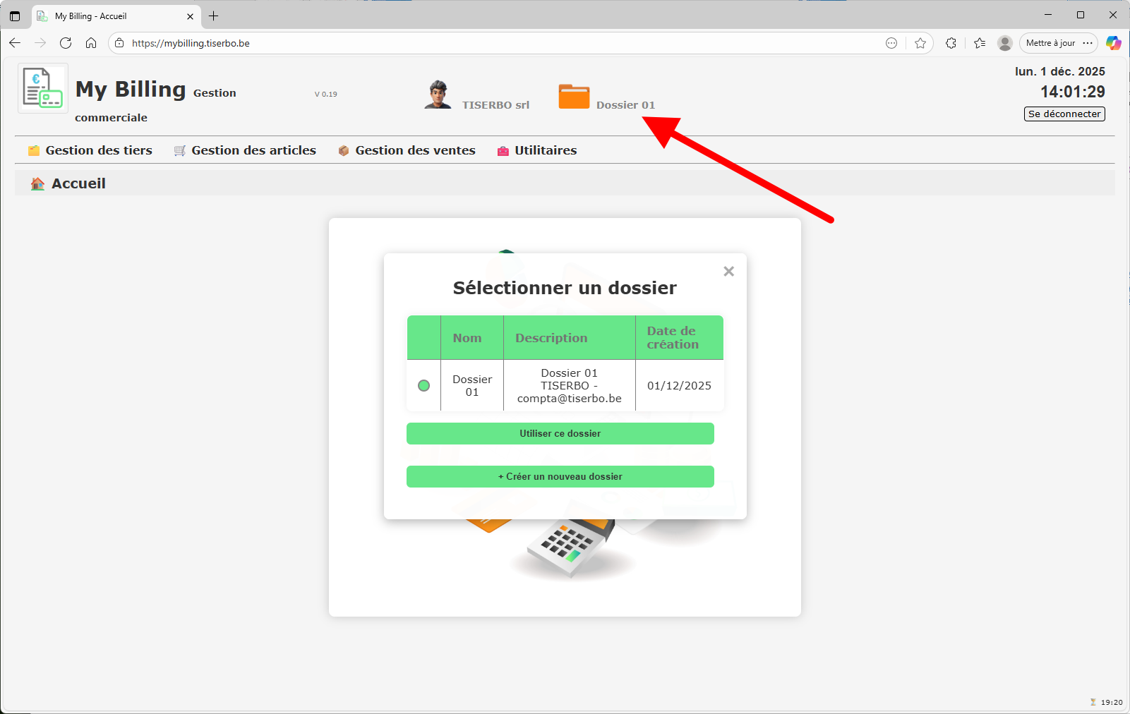The width and height of the screenshot is (1130, 714).
Task: Click the TISERBO srl user avatar icon
Action: click(x=438, y=95)
